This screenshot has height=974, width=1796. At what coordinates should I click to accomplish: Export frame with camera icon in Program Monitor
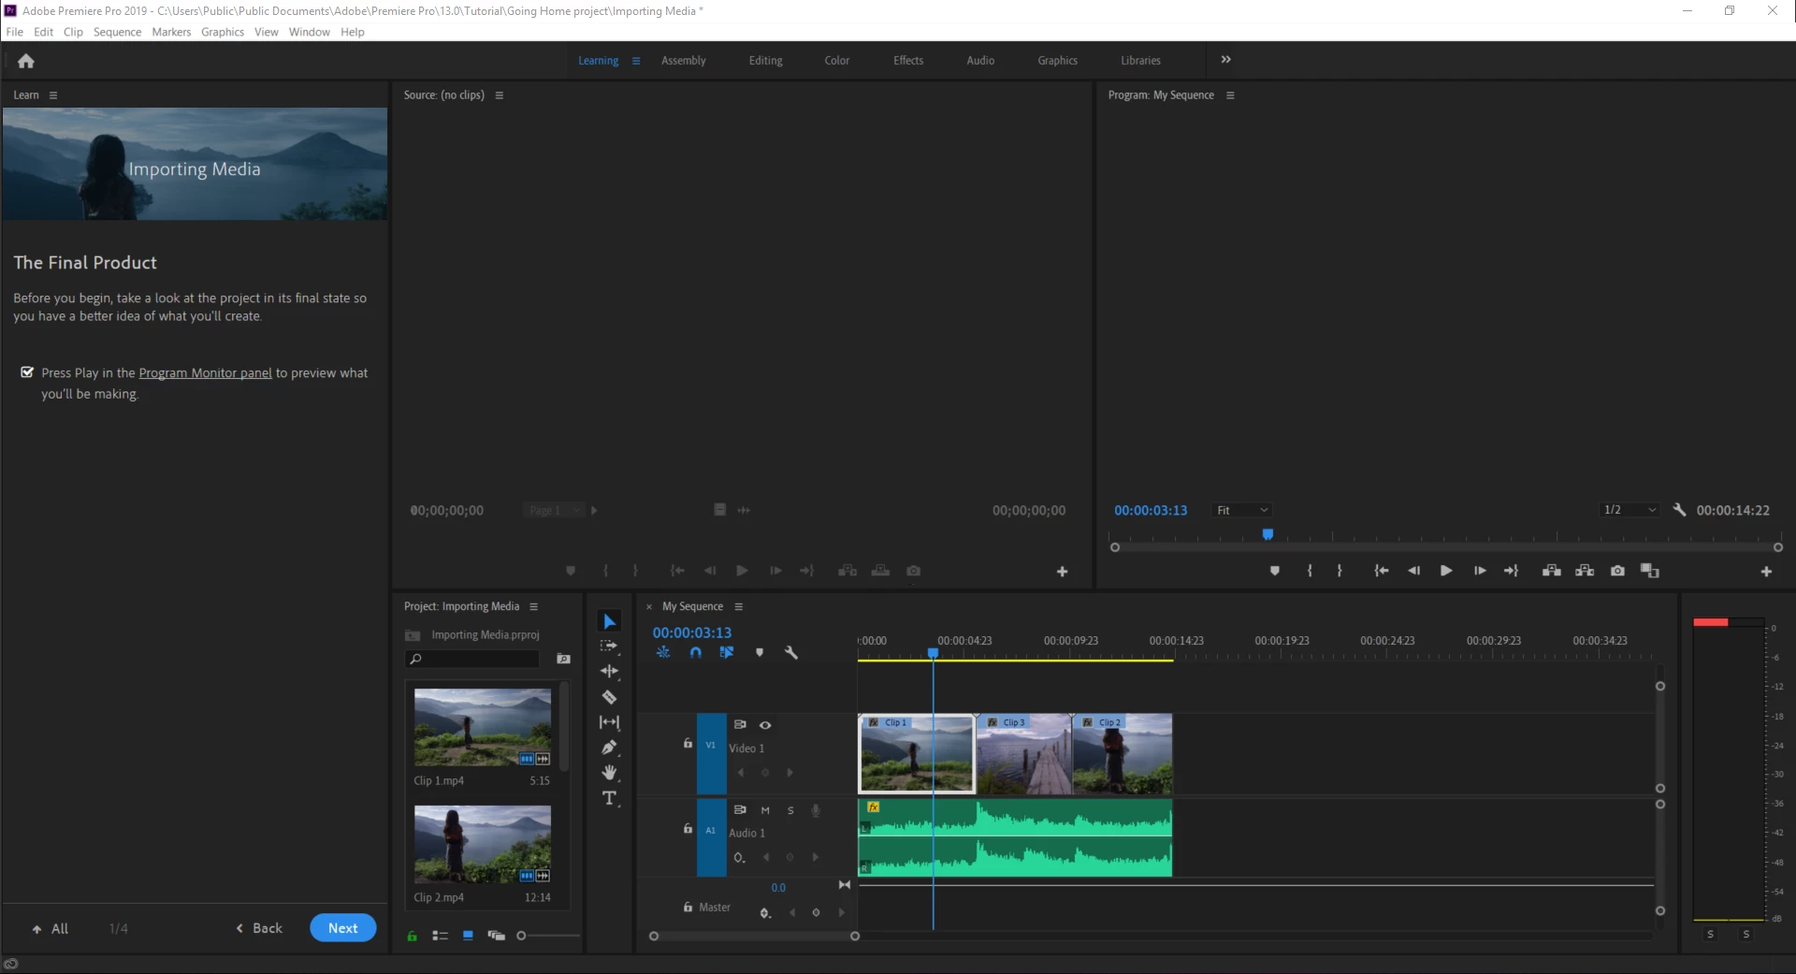coord(1617,571)
